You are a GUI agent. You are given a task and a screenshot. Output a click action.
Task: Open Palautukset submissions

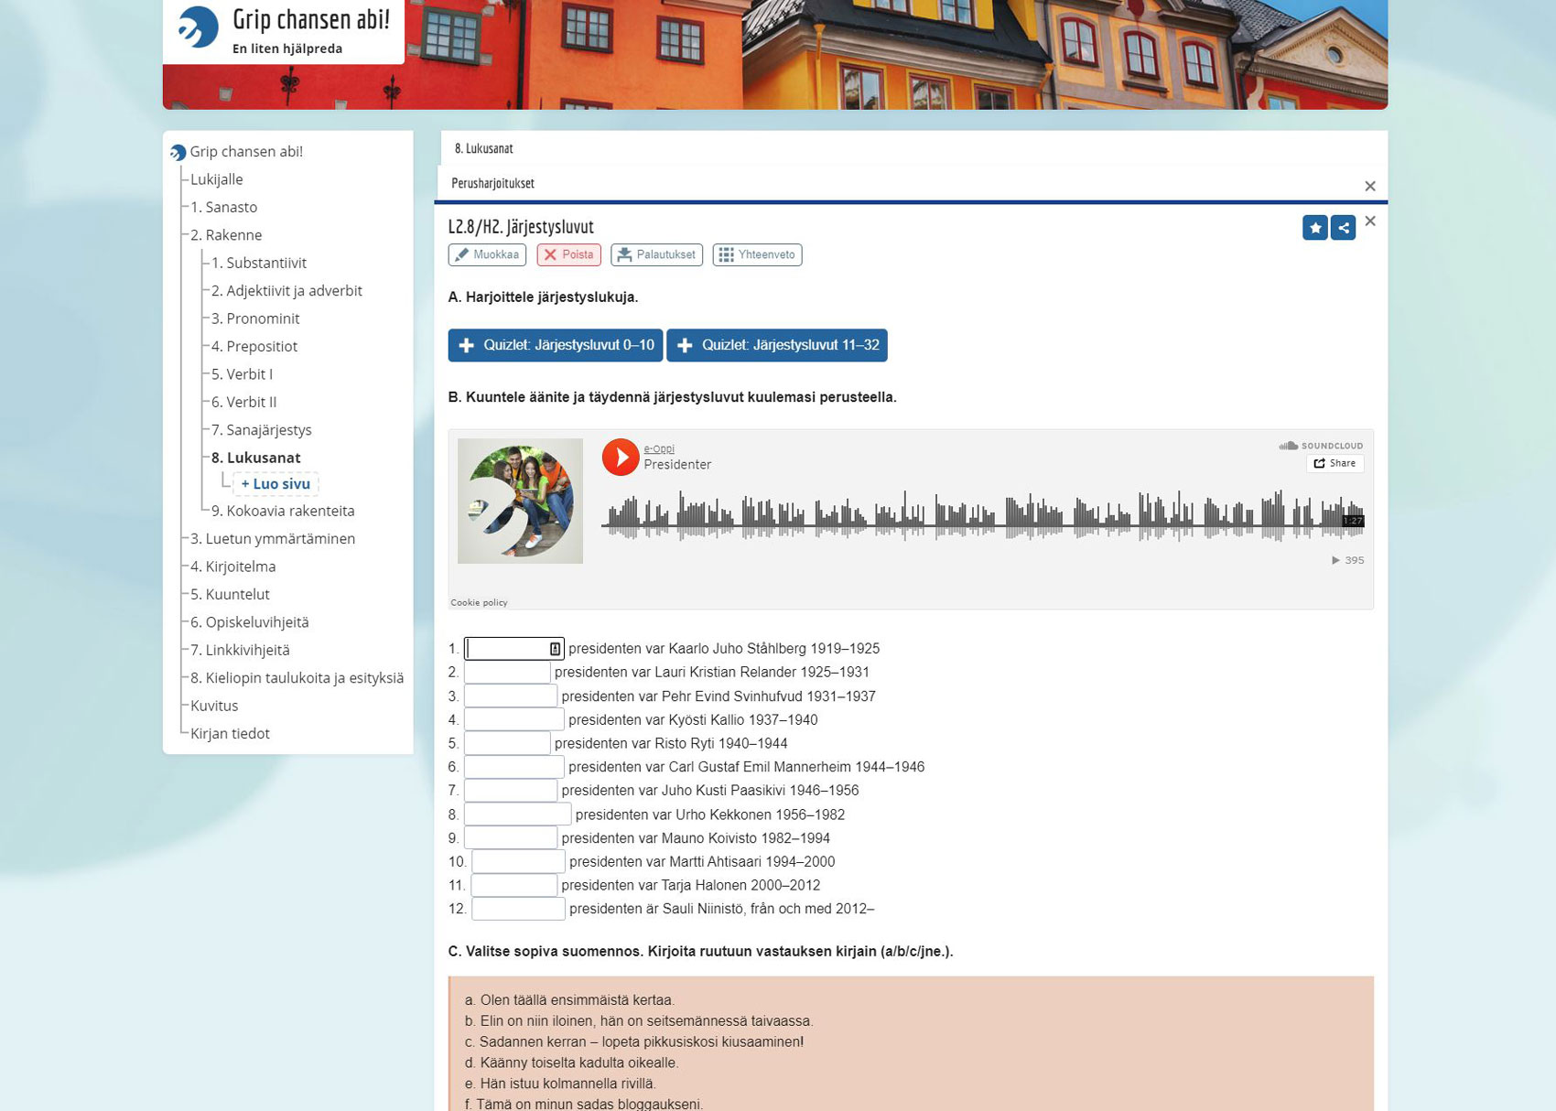click(656, 254)
